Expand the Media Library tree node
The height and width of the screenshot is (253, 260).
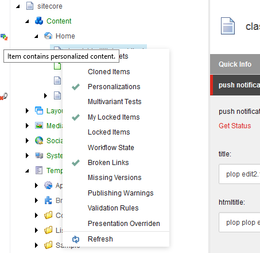coord(27,125)
